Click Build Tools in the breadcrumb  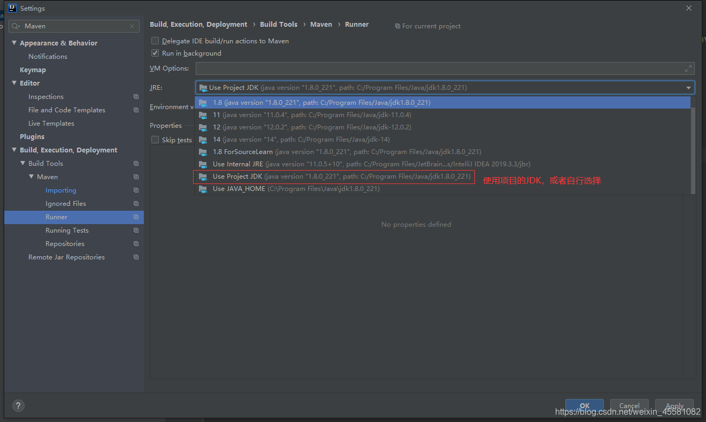pos(279,25)
